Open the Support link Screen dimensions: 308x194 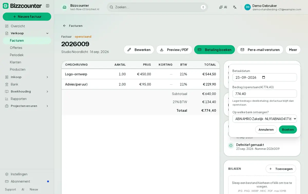pyautogui.click(x=11, y=189)
